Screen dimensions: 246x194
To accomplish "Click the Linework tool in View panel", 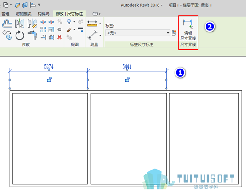I will [x=80, y=29].
